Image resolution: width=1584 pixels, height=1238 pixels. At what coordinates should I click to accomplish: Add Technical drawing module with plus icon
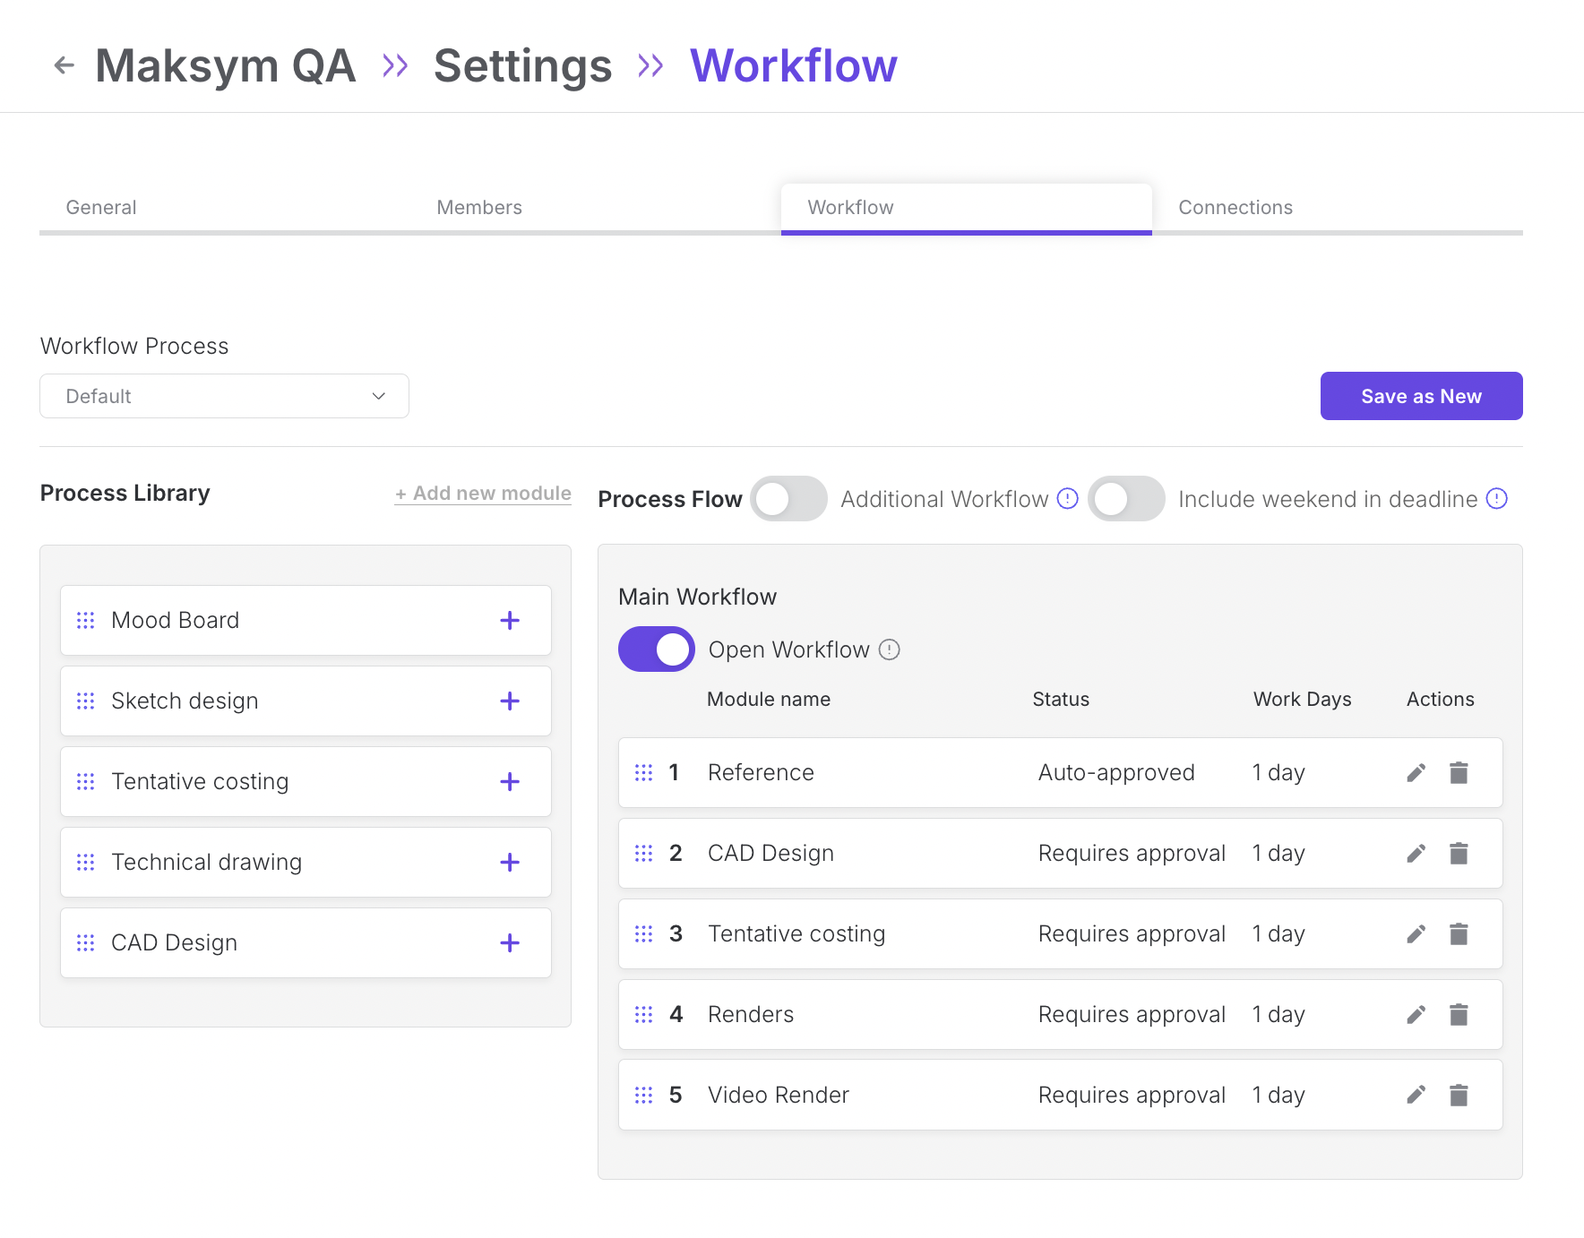click(510, 863)
